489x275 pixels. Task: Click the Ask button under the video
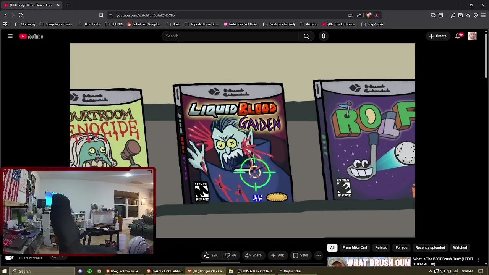277,255
